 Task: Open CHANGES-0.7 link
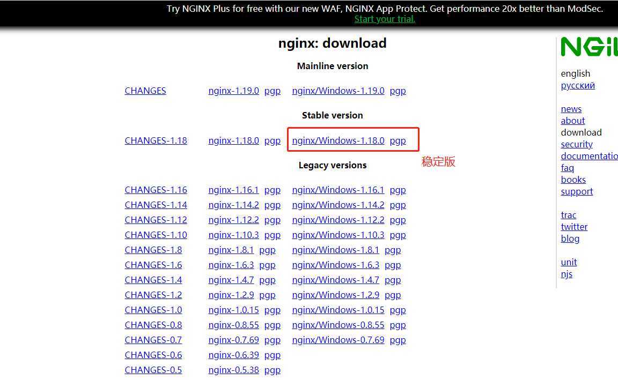point(153,340)
